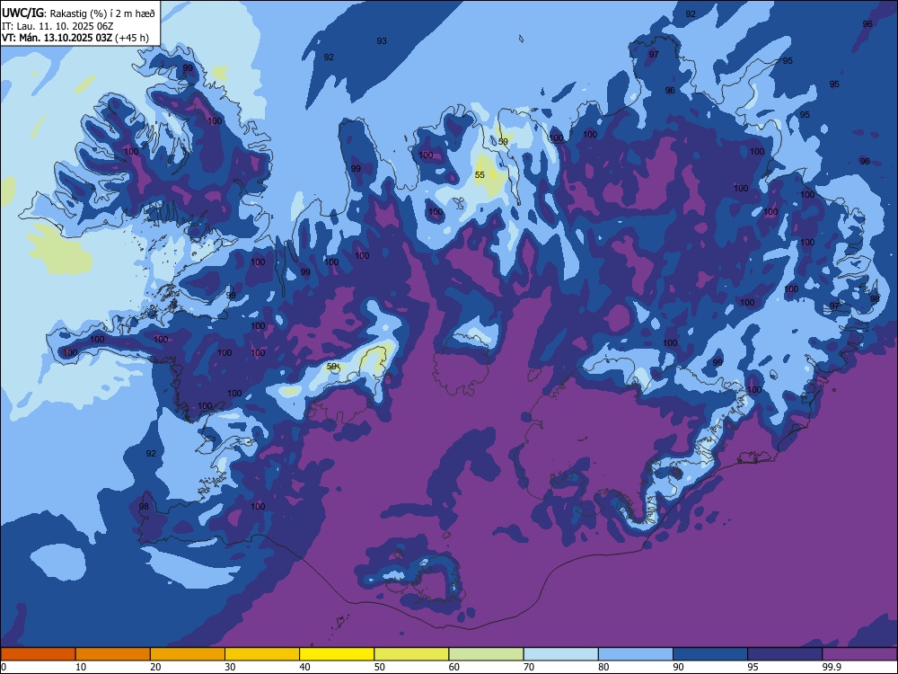Select the 20–30 amber legend swatch

pos(188,654)
